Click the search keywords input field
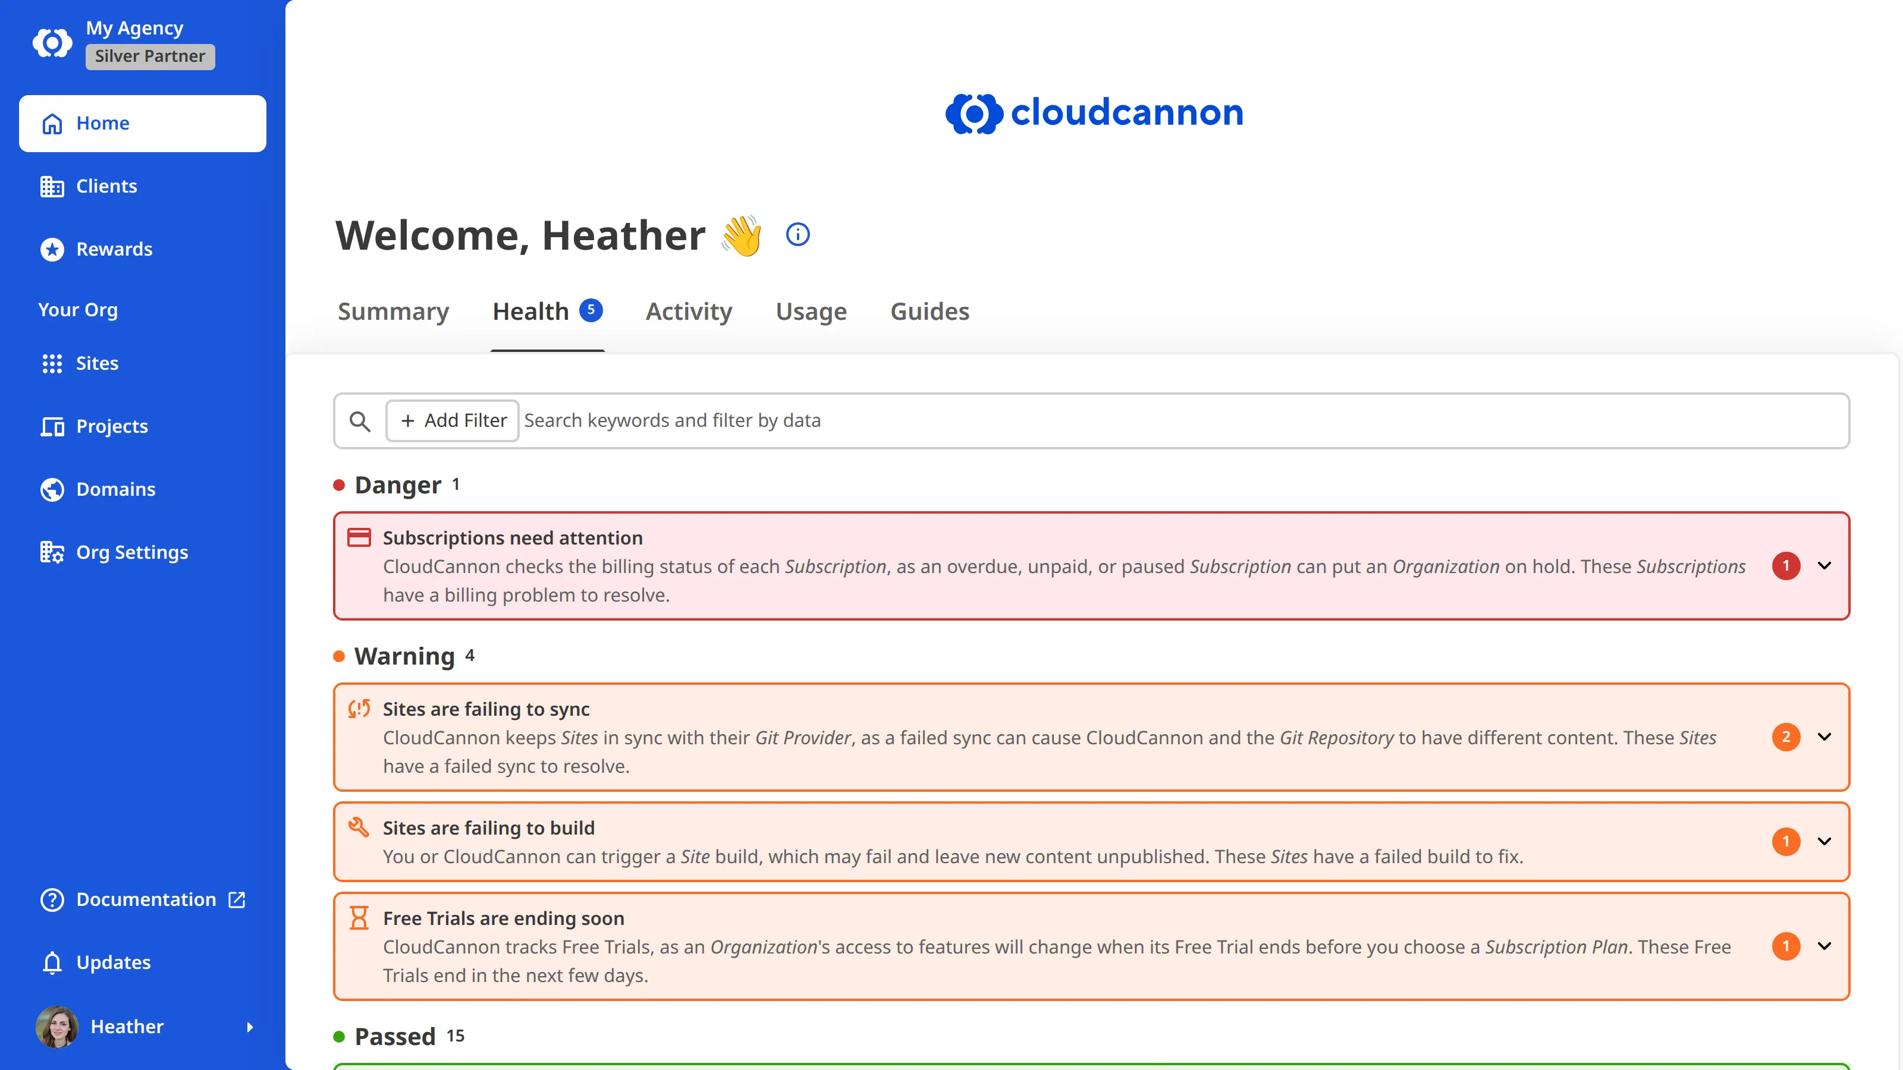 (x=1182, y=421)
